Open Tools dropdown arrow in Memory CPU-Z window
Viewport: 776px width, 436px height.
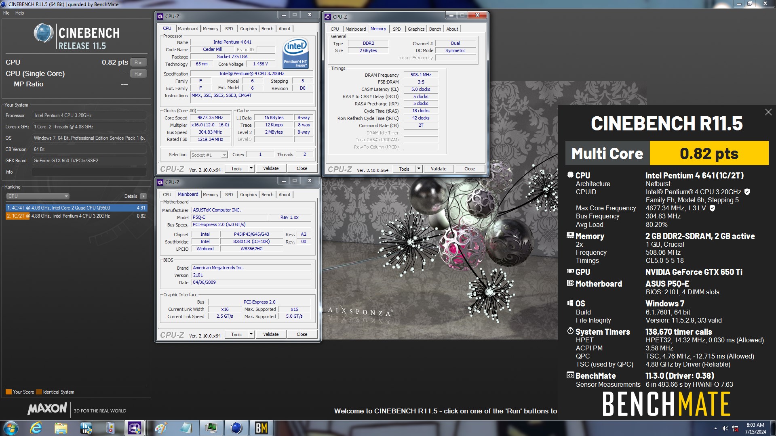(x=419, y=169)
